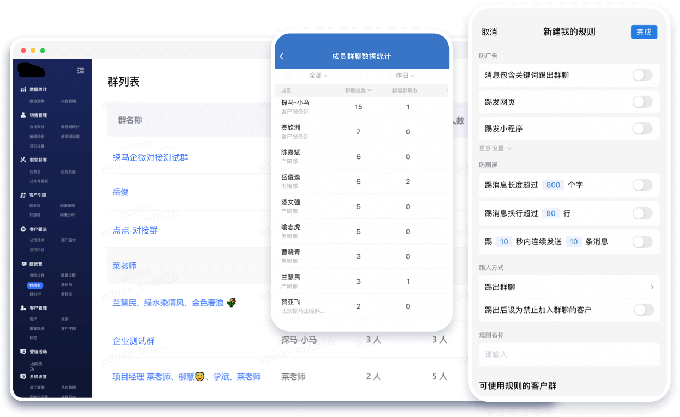
Task: Select the 营销活动 sidebar icon
Action: pos(22,352)
